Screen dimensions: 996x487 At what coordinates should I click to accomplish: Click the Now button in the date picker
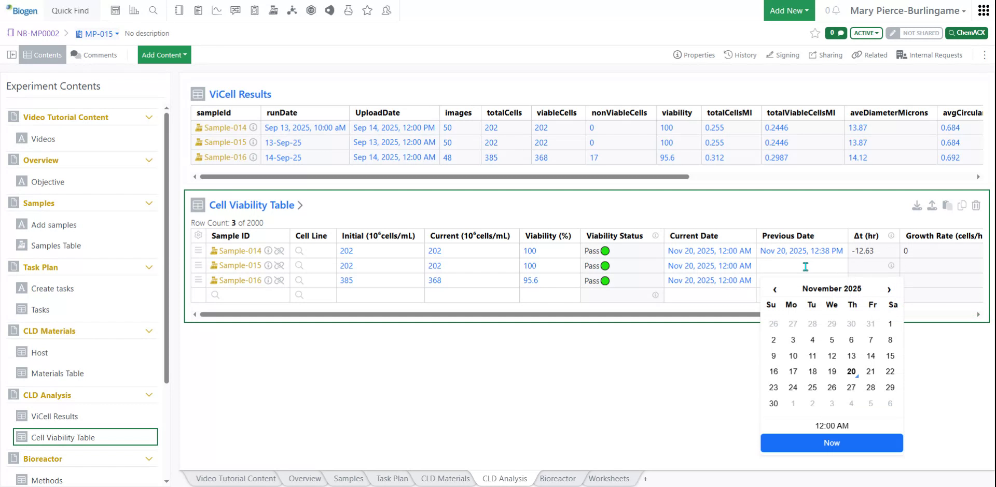click(832, 443)
